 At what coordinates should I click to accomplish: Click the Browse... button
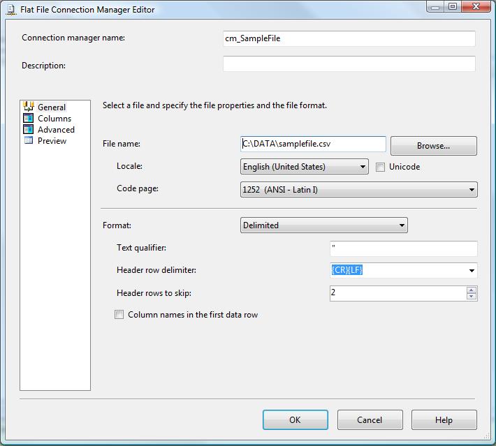434,146
